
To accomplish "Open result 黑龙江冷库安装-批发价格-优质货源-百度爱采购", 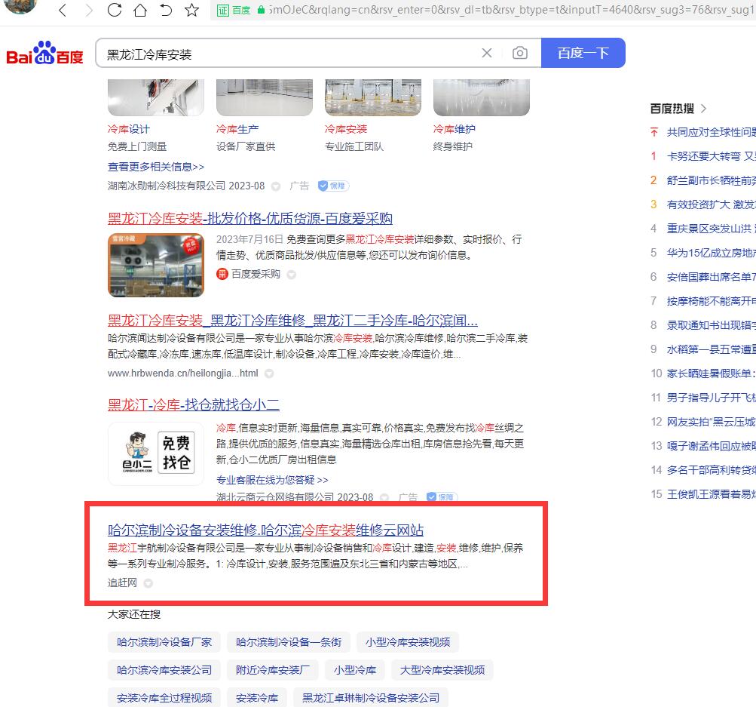I will point(249,219).
